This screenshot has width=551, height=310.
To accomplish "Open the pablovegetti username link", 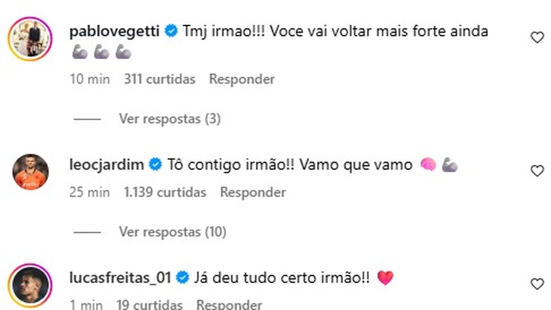I will pyautogui.click(x=116, y=32).
